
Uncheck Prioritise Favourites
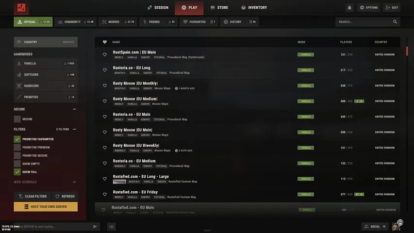(17, 139)
